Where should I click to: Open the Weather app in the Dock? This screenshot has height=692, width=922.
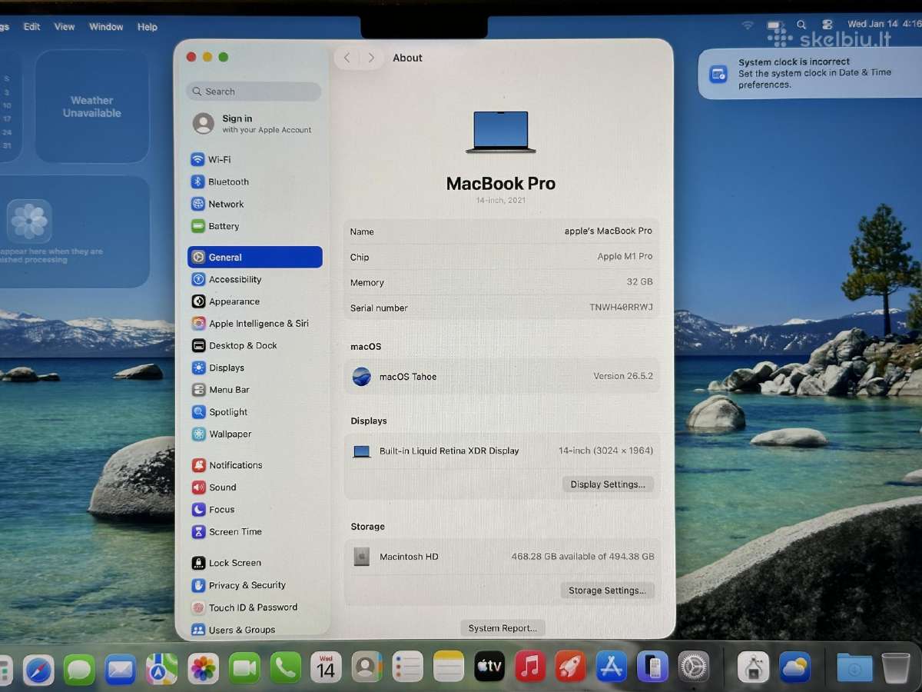tap(794, 667)
